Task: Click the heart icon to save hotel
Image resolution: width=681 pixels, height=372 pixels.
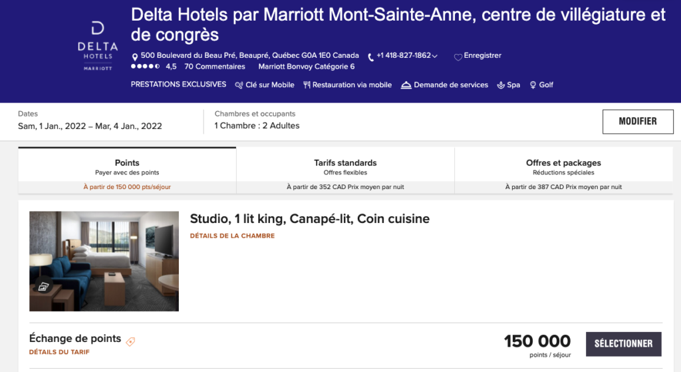Action: (x=458, y=57)
